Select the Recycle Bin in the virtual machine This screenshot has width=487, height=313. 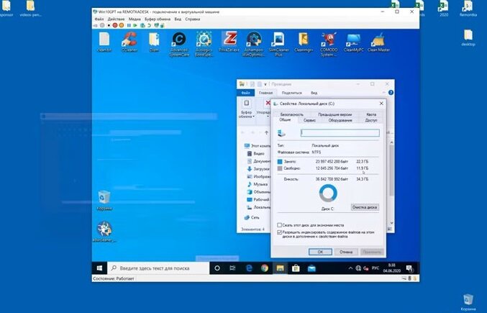pyautogui.click(x=104, y=201)
